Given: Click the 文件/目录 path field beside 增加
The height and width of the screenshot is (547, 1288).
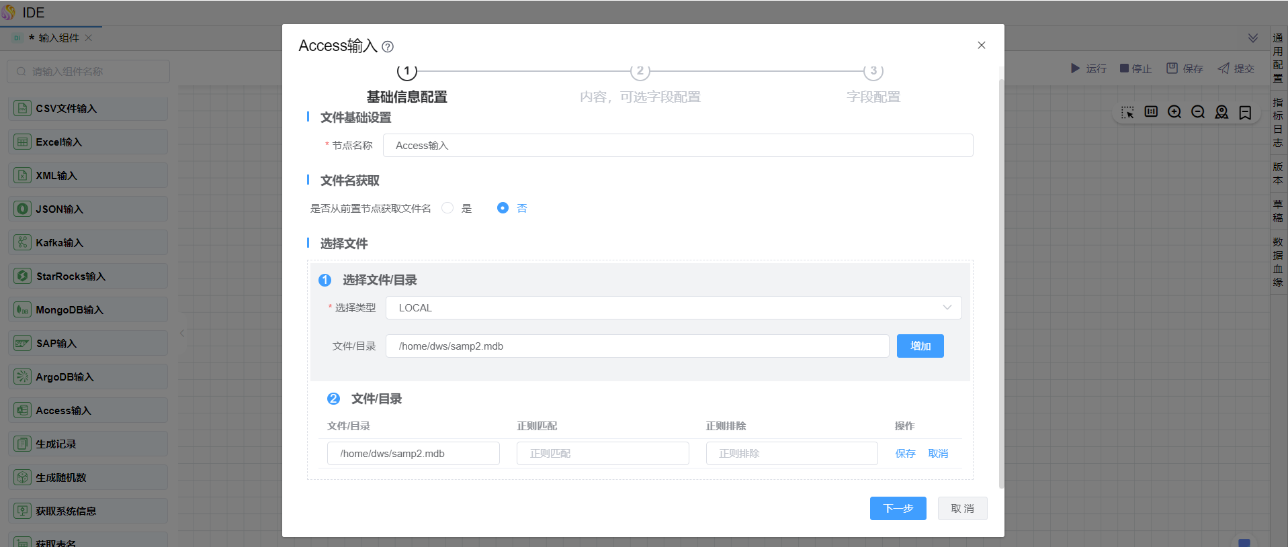Looking at the screenshot, I should coord(638,346).
